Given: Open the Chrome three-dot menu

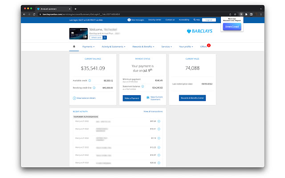Looking at the screenshot, I should click(261, 14).
